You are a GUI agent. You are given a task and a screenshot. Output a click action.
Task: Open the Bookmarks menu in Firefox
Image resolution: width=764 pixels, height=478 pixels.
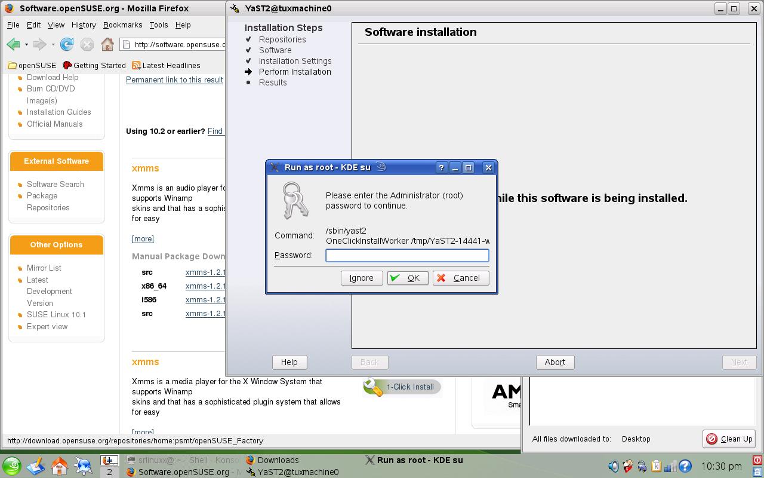click(122, 25)
